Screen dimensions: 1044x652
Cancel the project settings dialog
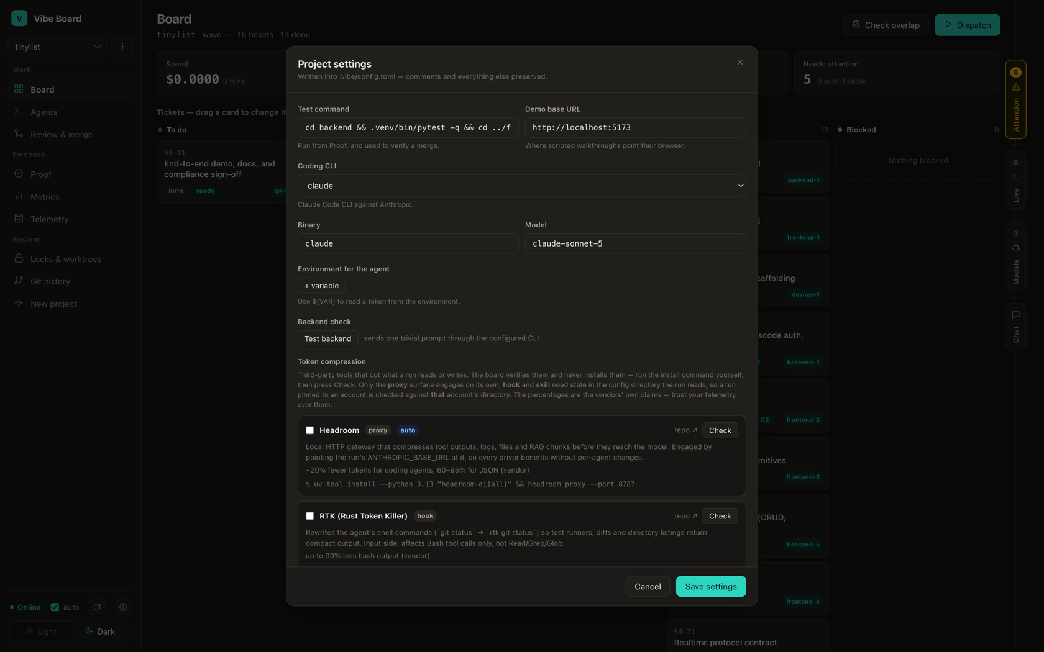(x=648, y=586)
